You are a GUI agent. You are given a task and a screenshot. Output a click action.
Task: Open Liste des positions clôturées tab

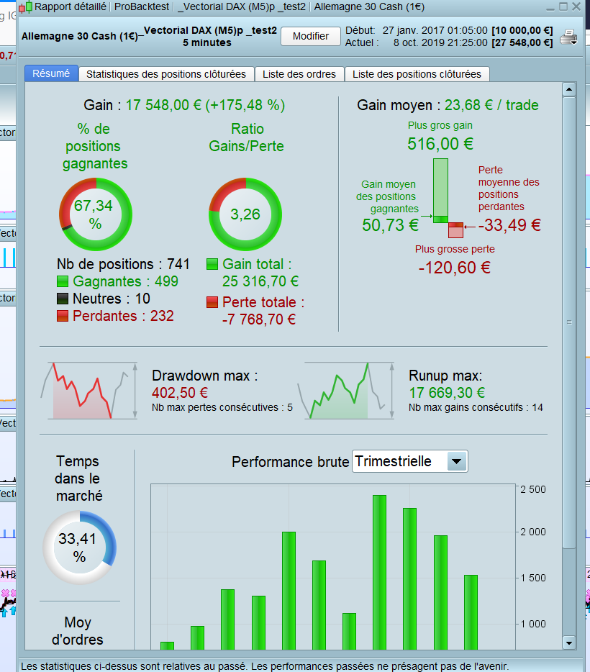(417, 74)
